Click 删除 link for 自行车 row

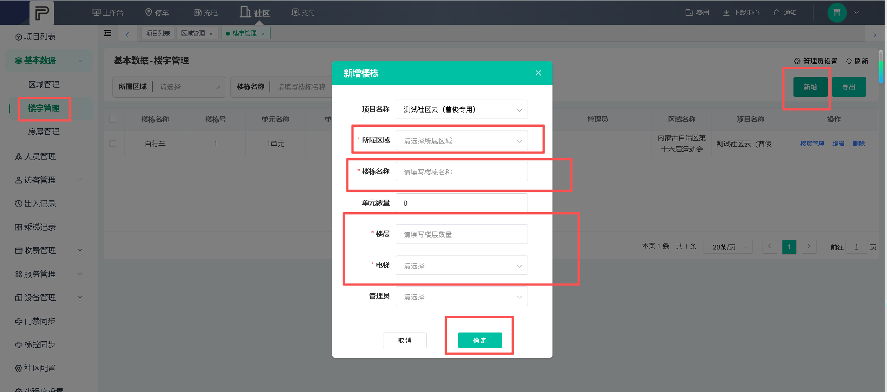click(858, 144)
